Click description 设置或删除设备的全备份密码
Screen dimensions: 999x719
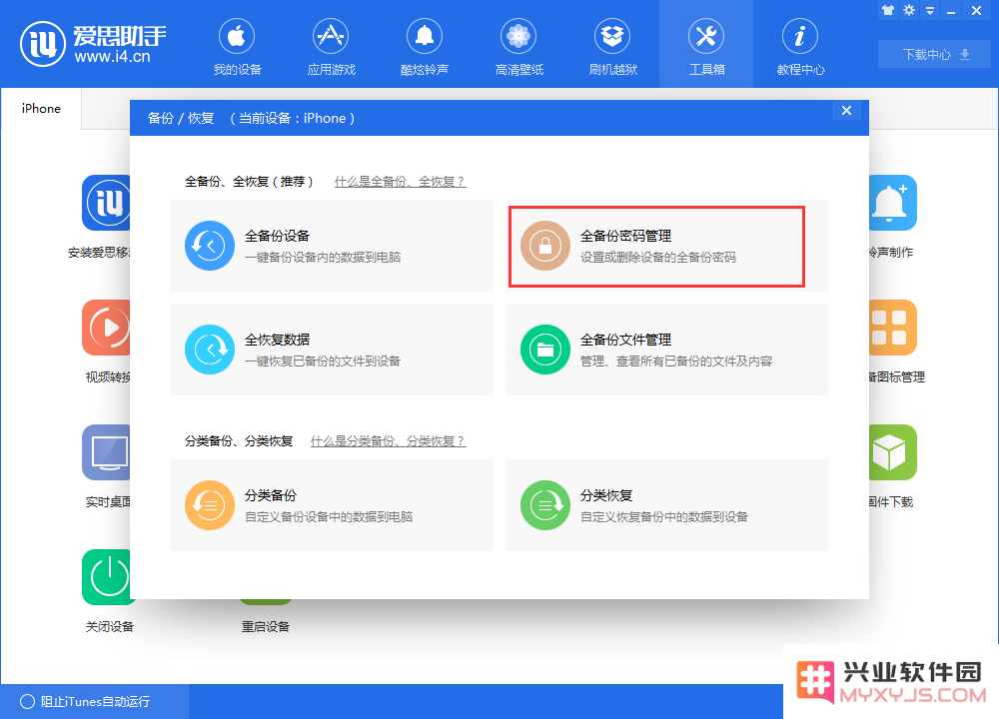point(658,258)
